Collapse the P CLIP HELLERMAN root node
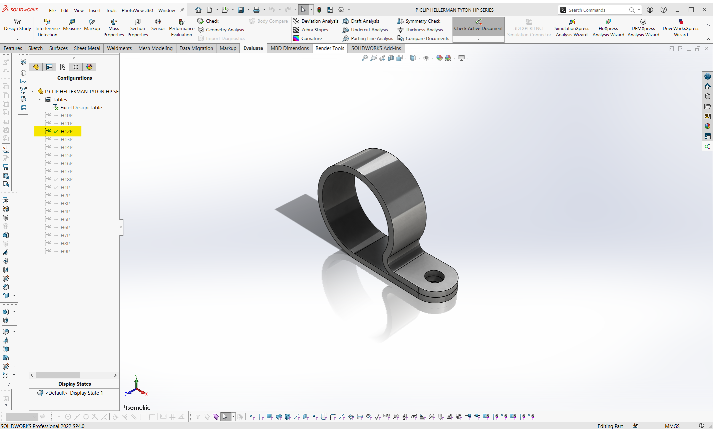The image size is (713, 429). 32,91
